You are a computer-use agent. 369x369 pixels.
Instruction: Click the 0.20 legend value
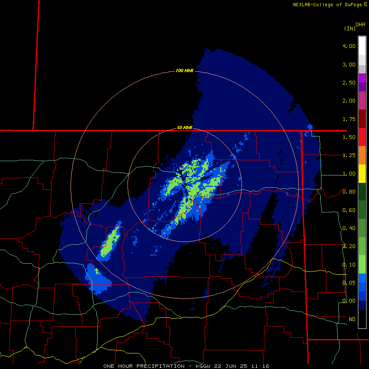click(x=349, y=246)
